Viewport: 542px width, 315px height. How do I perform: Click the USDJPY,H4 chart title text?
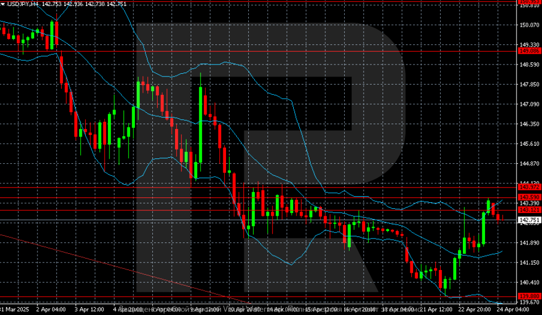[x=22, y=4]
